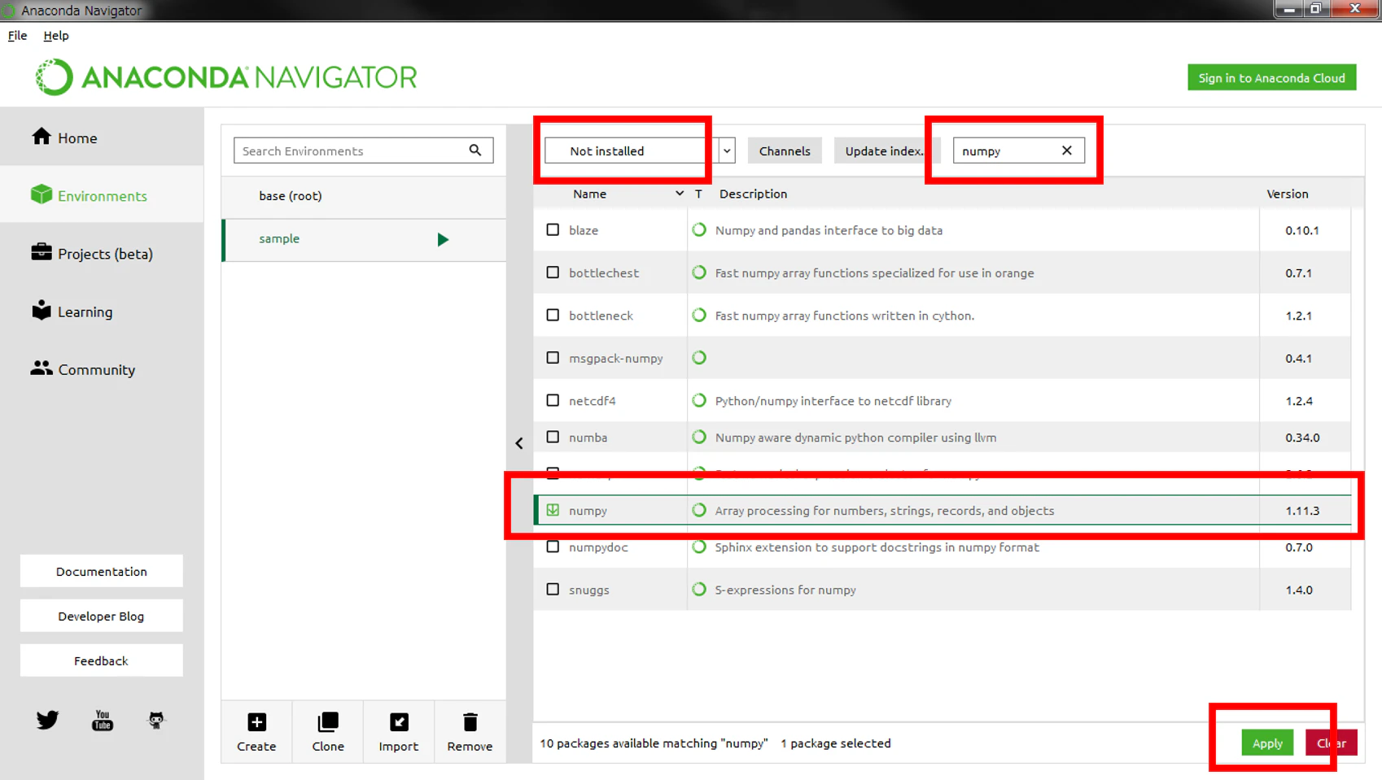Click the package filter dropdown arrow
Viewport: 1382px width, 780px height.
(727, 150)
